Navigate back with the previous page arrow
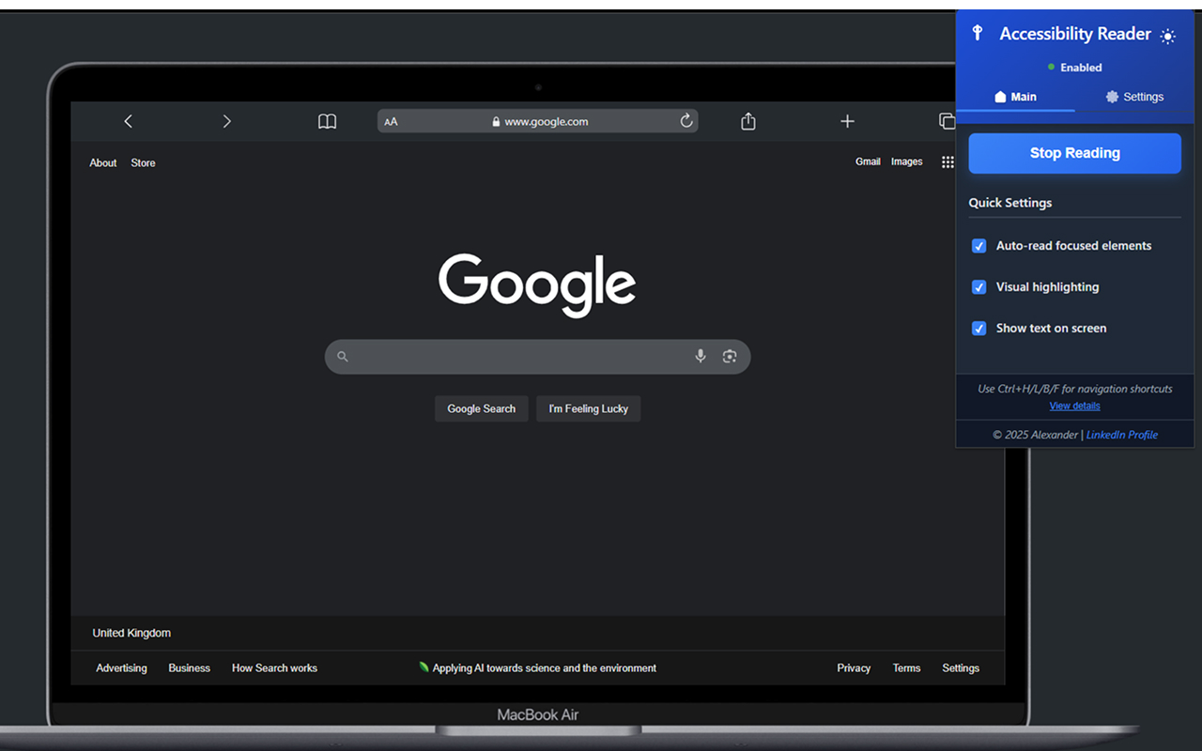The image size is (1202, 751). (128, 121)
